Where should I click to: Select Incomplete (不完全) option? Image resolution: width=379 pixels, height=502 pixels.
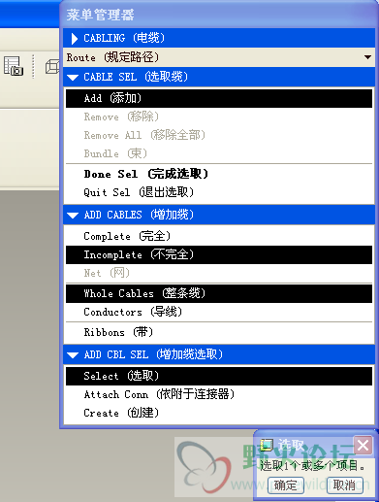pos(219,254)
